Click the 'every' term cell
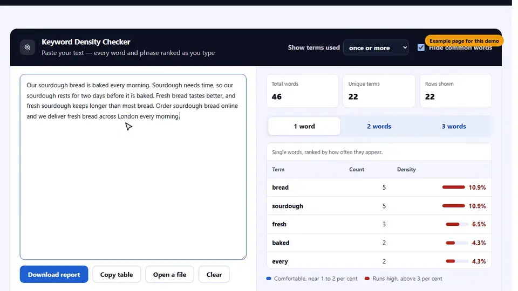This screenshot has height=291, width=518. click(280, 261)
